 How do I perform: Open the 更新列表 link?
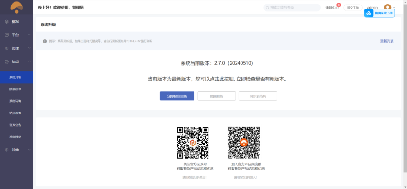point(387,41)
